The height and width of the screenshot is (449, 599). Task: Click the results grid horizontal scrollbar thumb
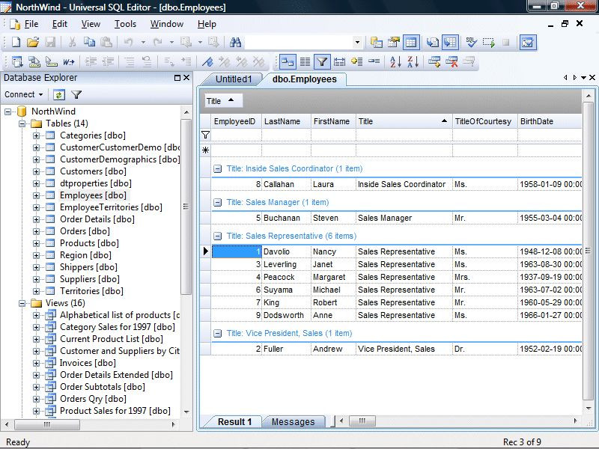coord(362,421)
